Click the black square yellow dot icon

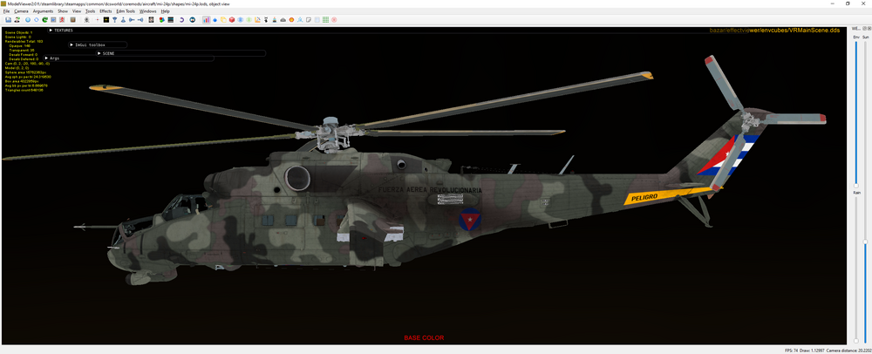(106, 19)
